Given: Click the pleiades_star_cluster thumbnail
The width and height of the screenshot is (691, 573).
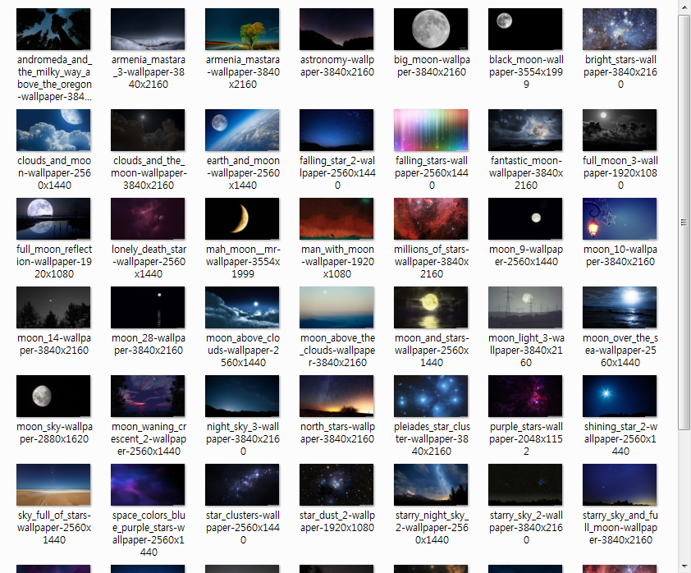Looking at the screenshot, I should point(431,396).
